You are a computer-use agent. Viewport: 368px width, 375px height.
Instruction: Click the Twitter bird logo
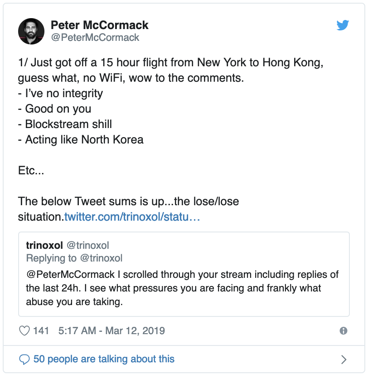pos(343,25)
